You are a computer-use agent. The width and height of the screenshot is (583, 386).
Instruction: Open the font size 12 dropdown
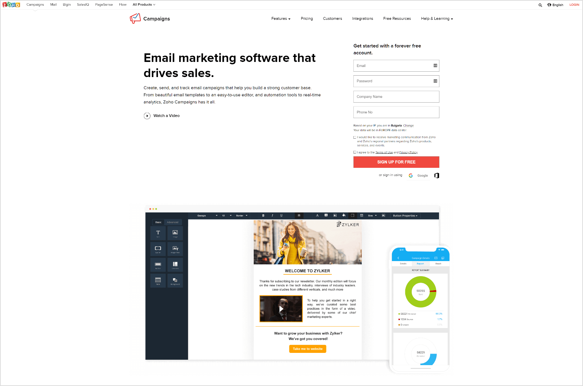point(227,216)
